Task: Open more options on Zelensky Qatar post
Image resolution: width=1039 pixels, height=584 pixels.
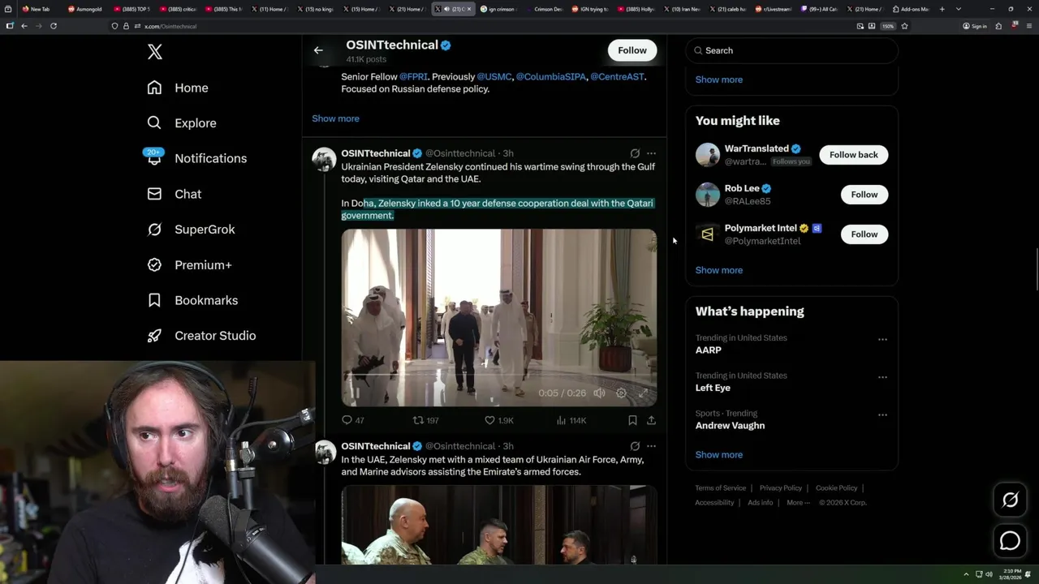Action: click(x=651, y=153)
